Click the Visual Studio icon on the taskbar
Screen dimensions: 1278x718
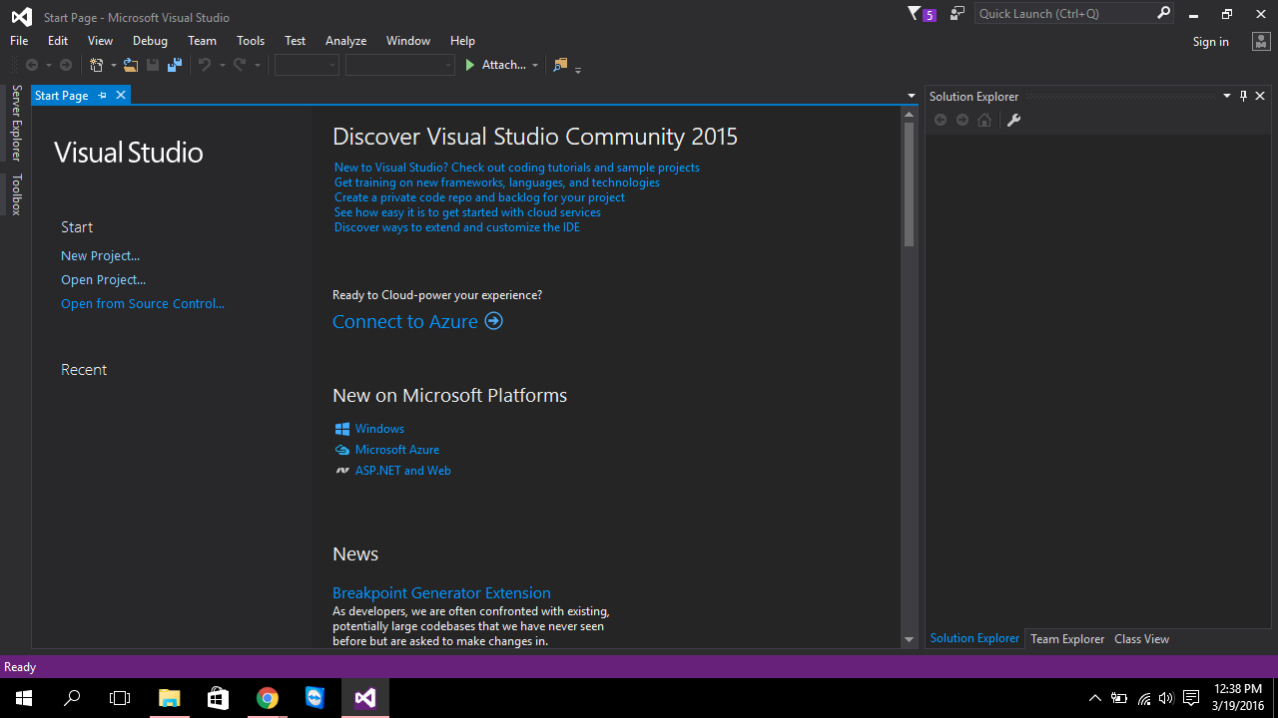click(363, 698)
